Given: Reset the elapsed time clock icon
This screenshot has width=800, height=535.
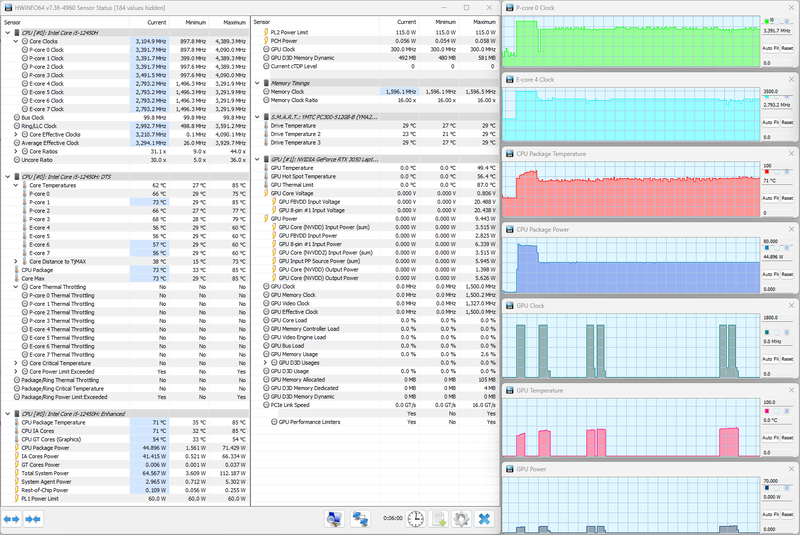Looking at the screenshot, I should tap(415, 519).
